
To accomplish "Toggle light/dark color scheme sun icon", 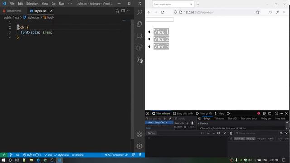I will point(192,123).
